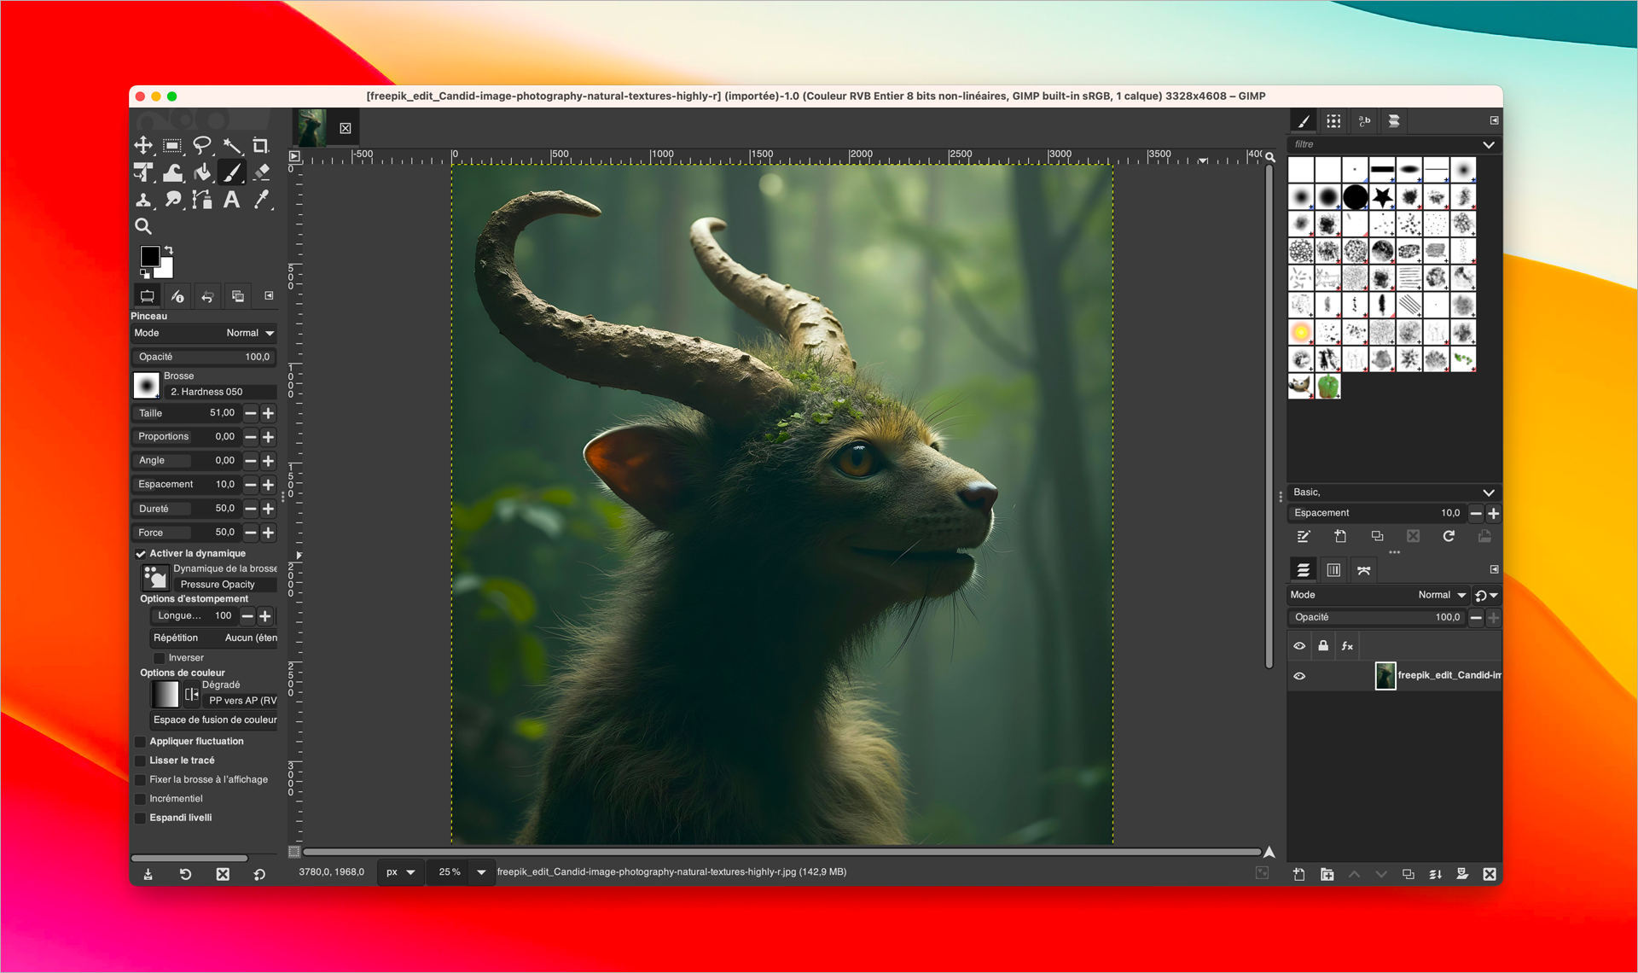Screen dimensions: 1638x973
Task: Select the Fuzzy Select magic wand tool
Action: point(231,145)
